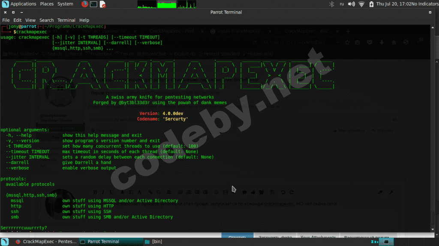
Task: Open the Applications menu parrot icon
Action: 5,4
